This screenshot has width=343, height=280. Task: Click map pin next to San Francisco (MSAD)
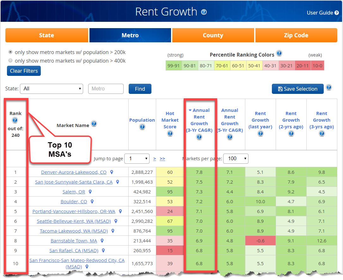click(x=87, y=267)
